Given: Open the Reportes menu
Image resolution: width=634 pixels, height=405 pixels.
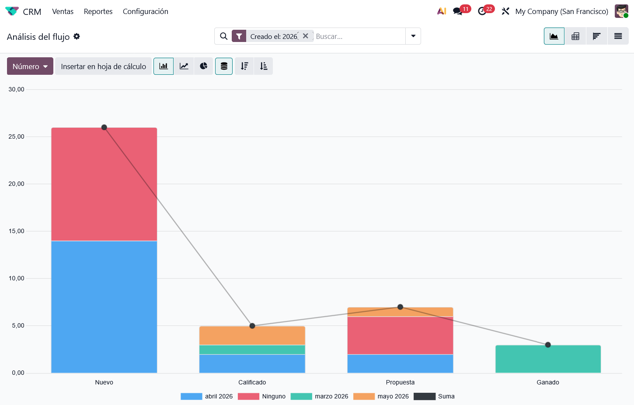Looking at the screenshot, I should tap(98, 11).
